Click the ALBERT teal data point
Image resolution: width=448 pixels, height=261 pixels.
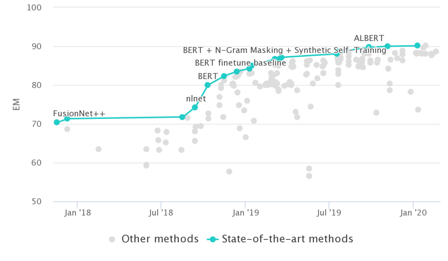[369, 47]
